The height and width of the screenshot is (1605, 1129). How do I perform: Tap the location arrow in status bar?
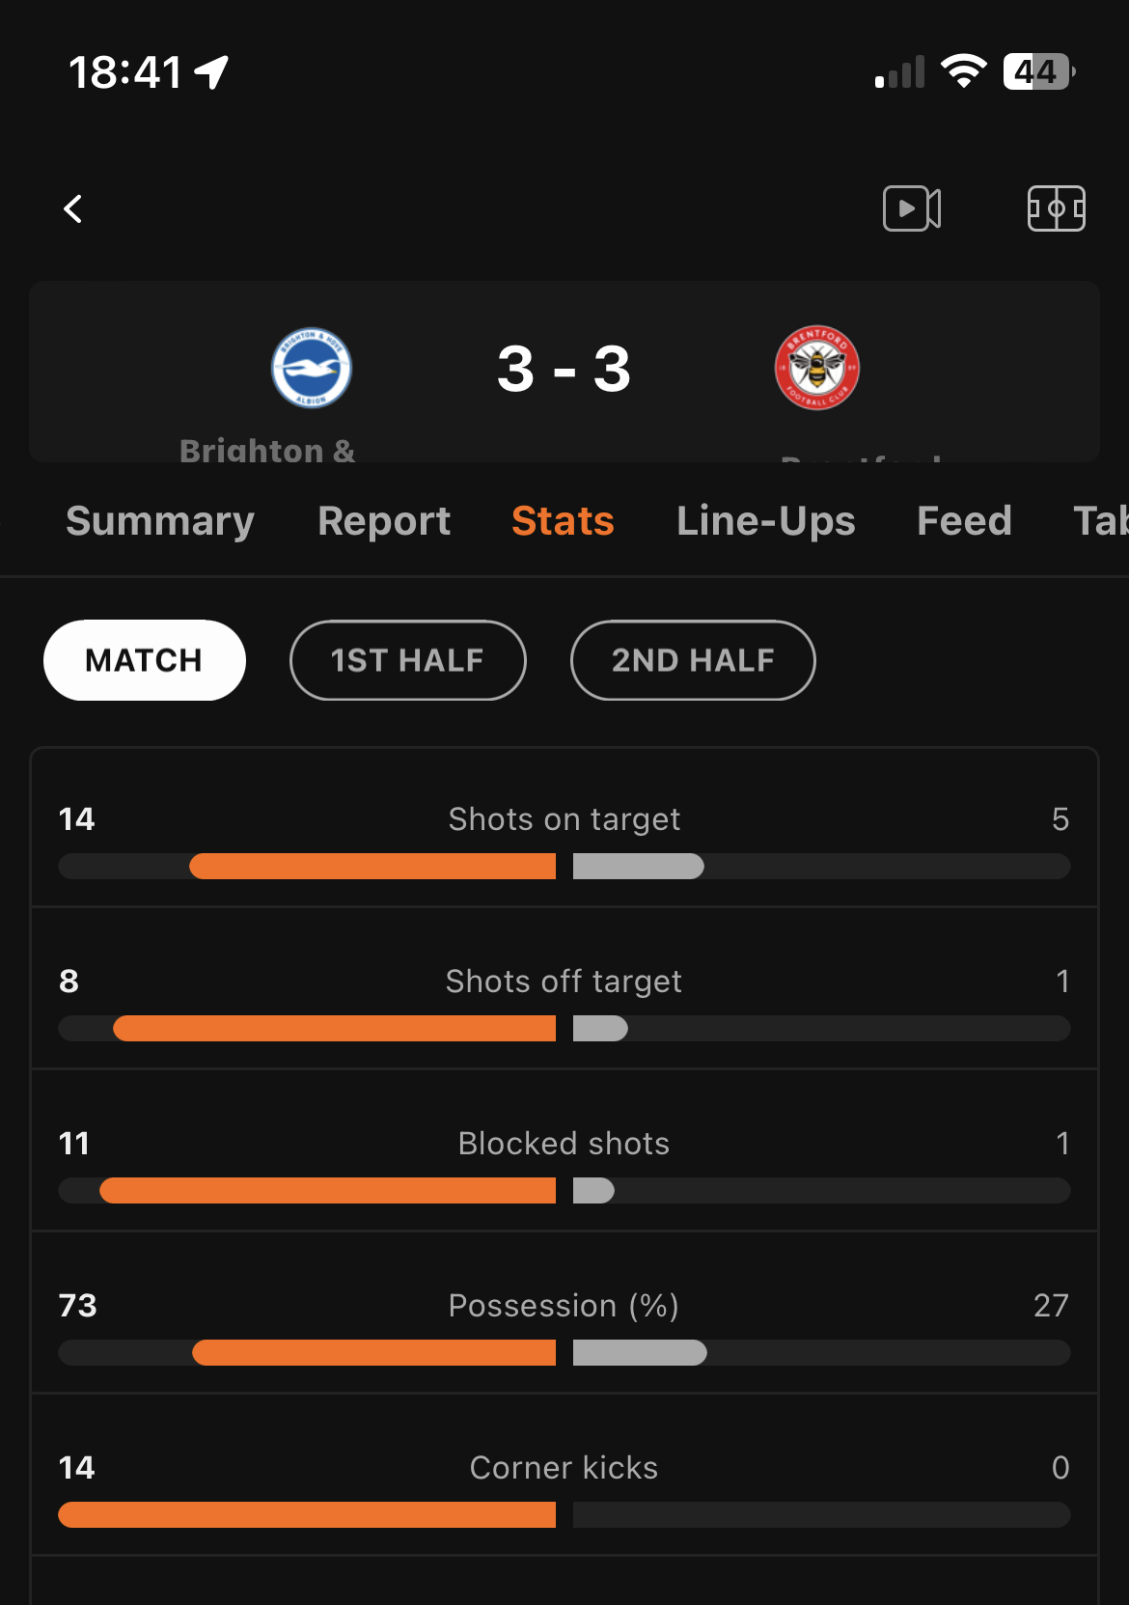[x=211, y=72]
